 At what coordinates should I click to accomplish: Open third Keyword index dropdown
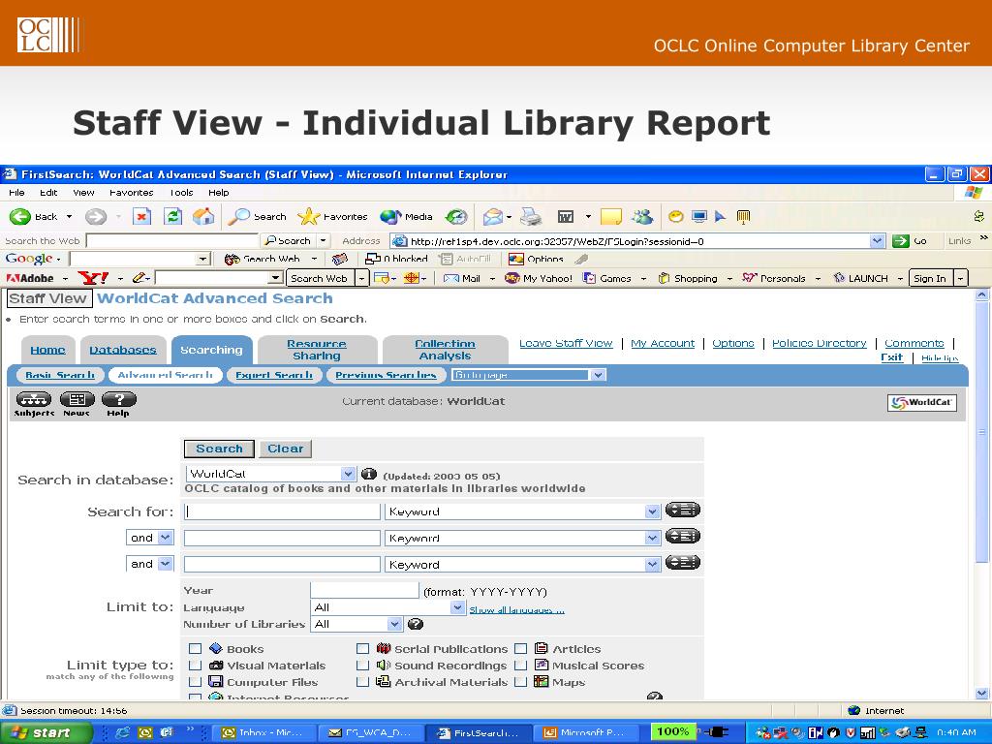point(522,565)
